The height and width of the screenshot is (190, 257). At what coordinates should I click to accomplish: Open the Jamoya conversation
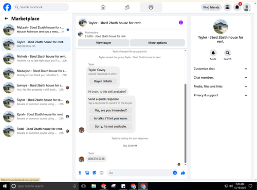[36, 88]
